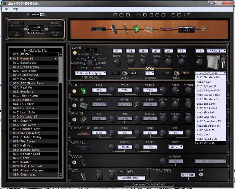Toggle the AMP power light on/off
Image resolution: width=235 pixels, height=189 pixels.
click(74, 53)
